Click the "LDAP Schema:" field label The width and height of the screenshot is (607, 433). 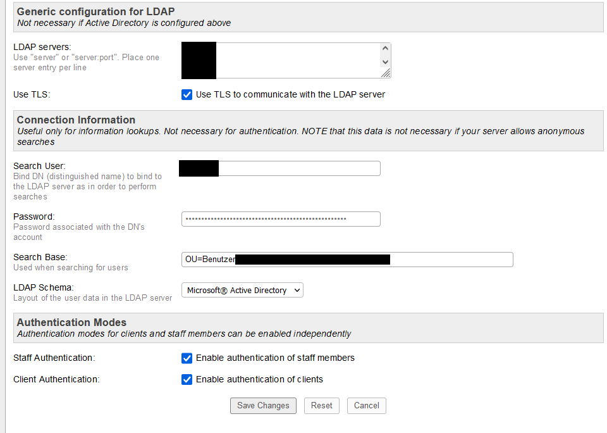[x=44, y=287]
